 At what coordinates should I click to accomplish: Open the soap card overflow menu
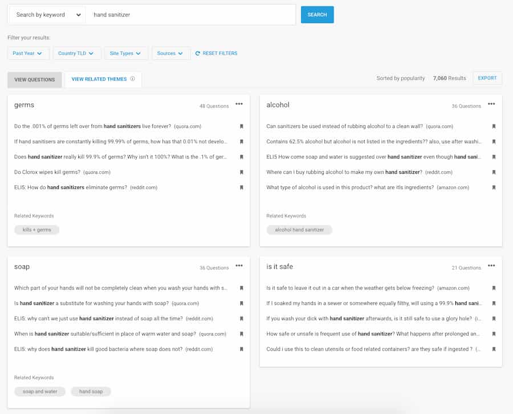[239, 267]
